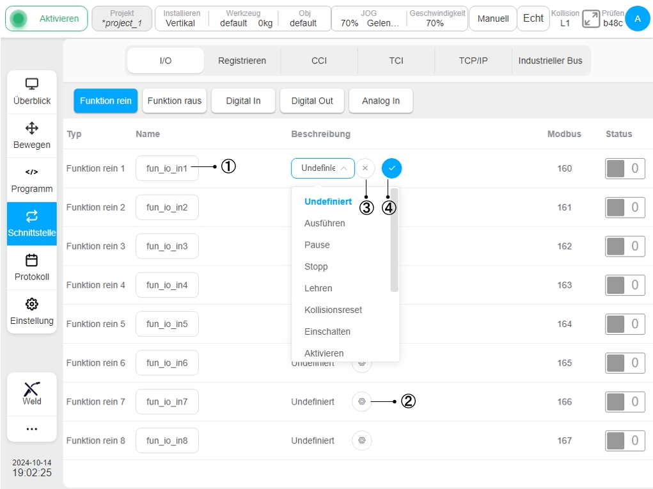This screenshot has height=489, width=653.
Task: Edit the fun_io_in1 name field
Action: (167, 168)
